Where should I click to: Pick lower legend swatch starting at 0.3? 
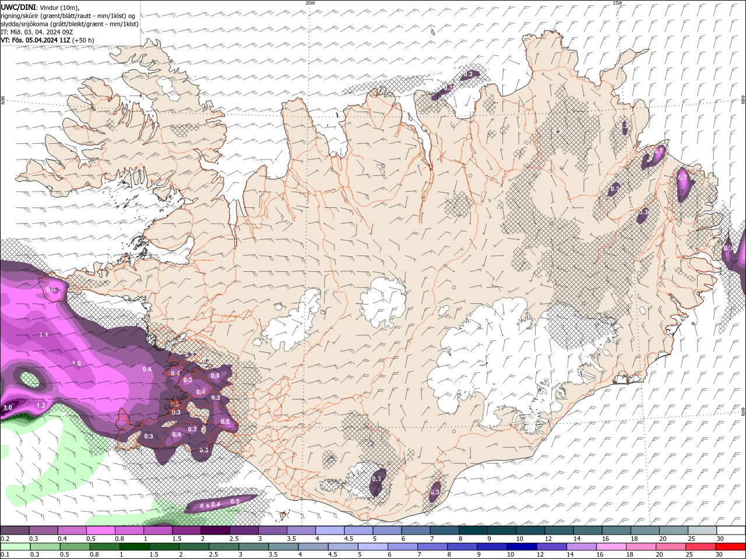45,547
